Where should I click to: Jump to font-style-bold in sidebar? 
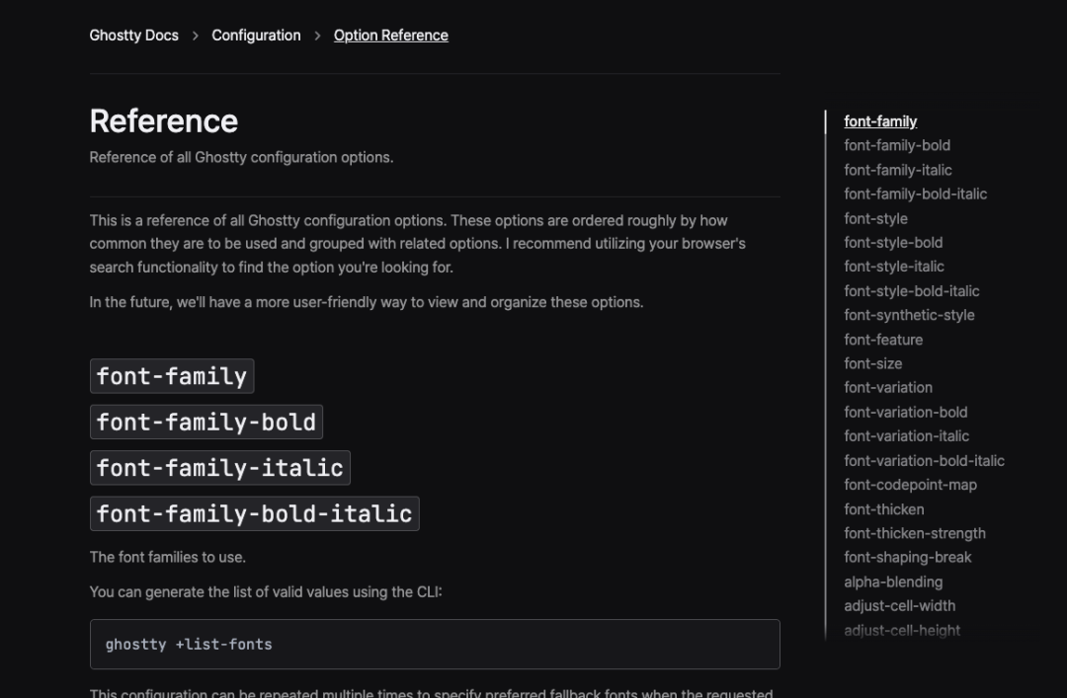tap(893, 242)
